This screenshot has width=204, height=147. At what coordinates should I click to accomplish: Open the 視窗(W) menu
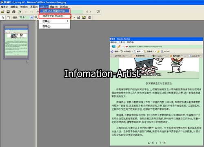point(53,7)
